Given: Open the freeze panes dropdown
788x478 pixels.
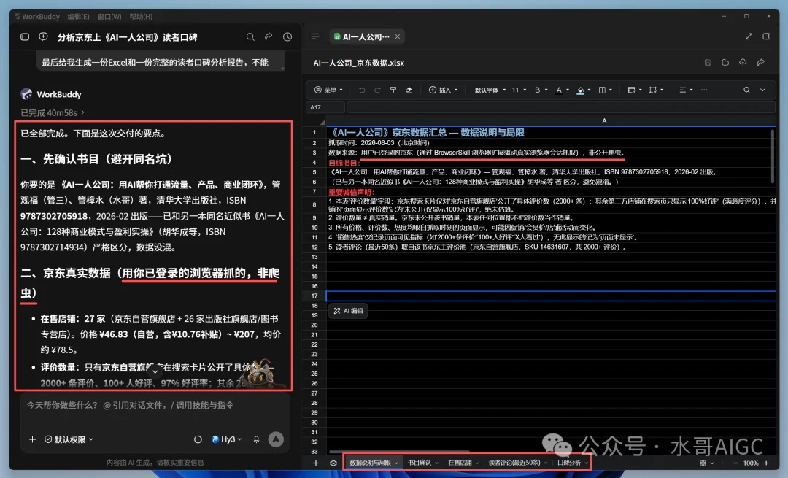Looking at the screenshot, I should tap(635, 90).
